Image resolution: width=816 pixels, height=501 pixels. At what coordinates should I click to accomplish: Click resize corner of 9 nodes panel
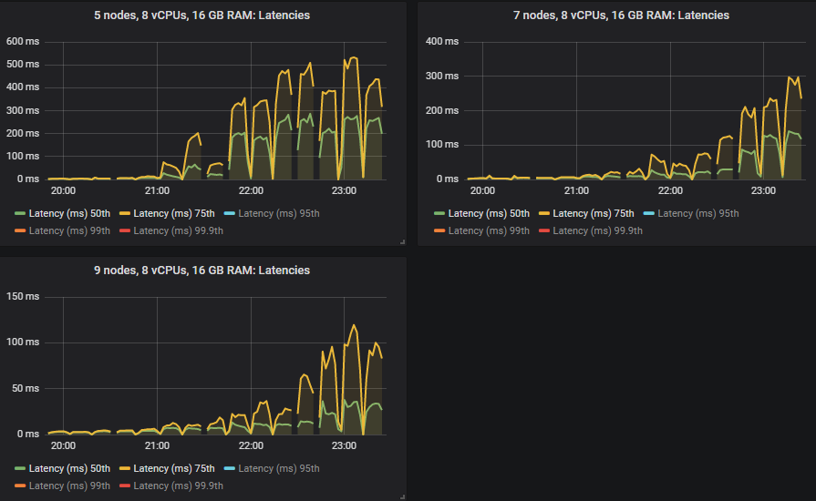coord(402,496)
